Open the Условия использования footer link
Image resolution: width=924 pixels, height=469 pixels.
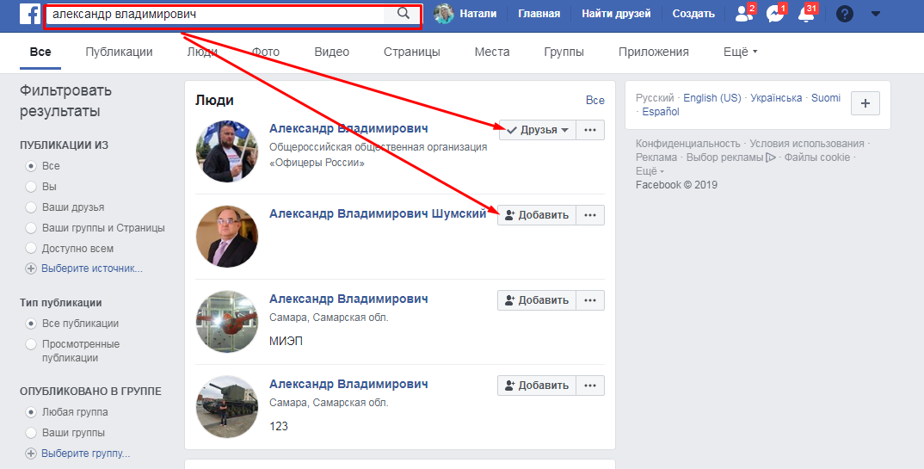pyautogui.click(x=807, y=143)
